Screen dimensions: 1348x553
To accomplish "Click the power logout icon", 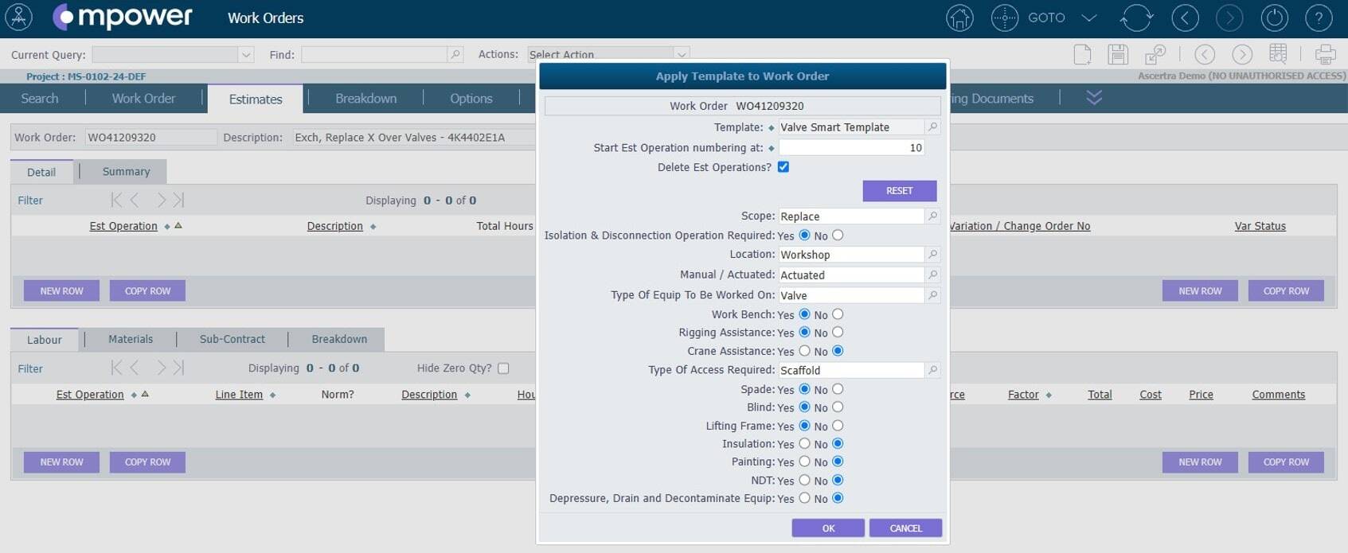I will (1275, 18).
